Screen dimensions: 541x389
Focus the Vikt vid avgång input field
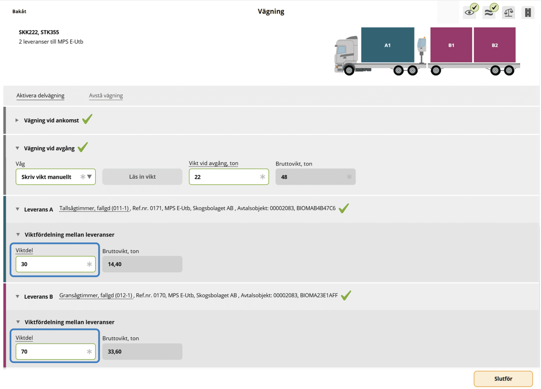229,177
